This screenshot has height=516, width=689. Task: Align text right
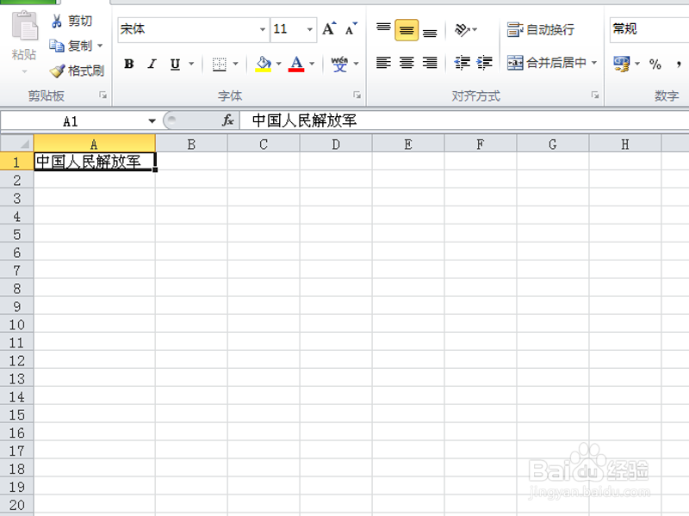(x=430, y=63)
